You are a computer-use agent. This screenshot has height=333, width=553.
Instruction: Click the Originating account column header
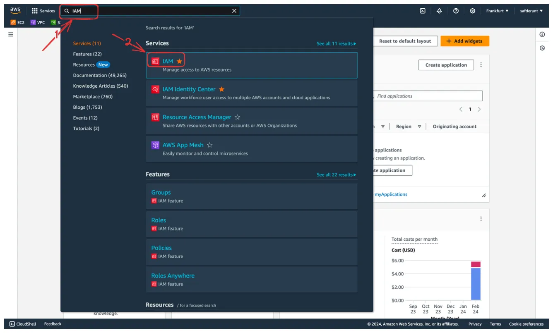tap(454, 127)
